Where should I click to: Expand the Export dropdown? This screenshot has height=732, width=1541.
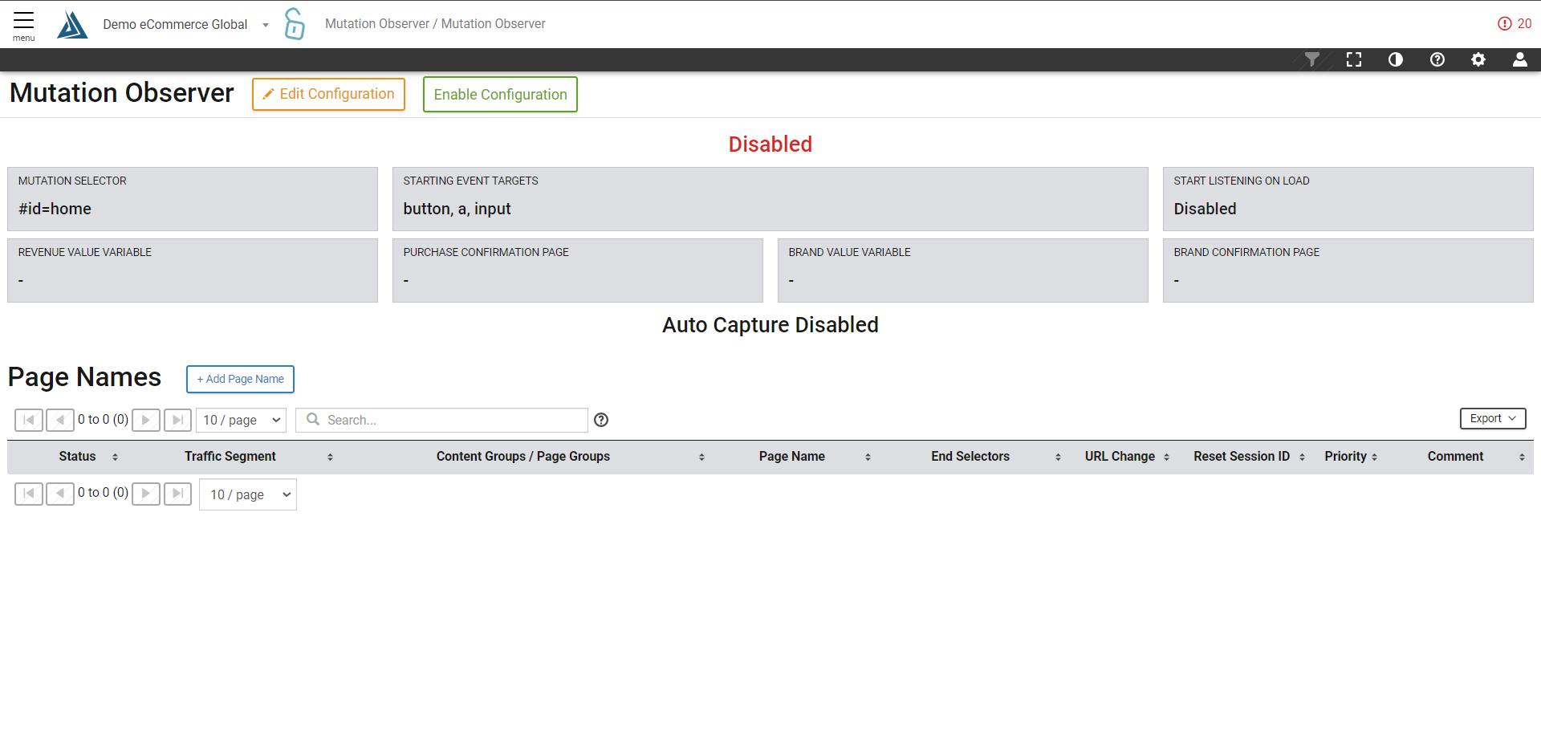pyautogui.click(x=1492, y=418)
